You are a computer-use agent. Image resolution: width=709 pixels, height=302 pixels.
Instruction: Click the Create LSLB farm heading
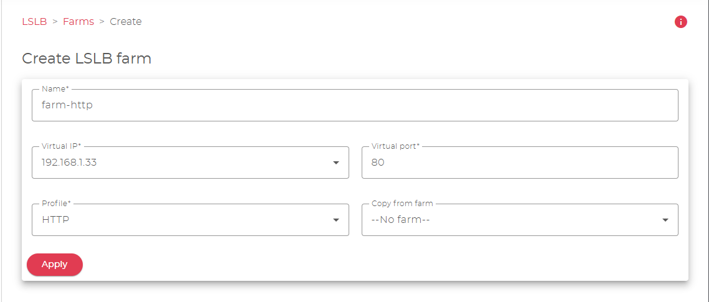(x=87, y=59)
